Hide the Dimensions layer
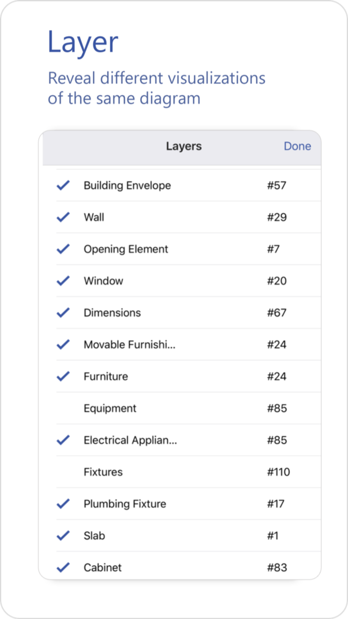Screen dimensions: 348x619 63,313
